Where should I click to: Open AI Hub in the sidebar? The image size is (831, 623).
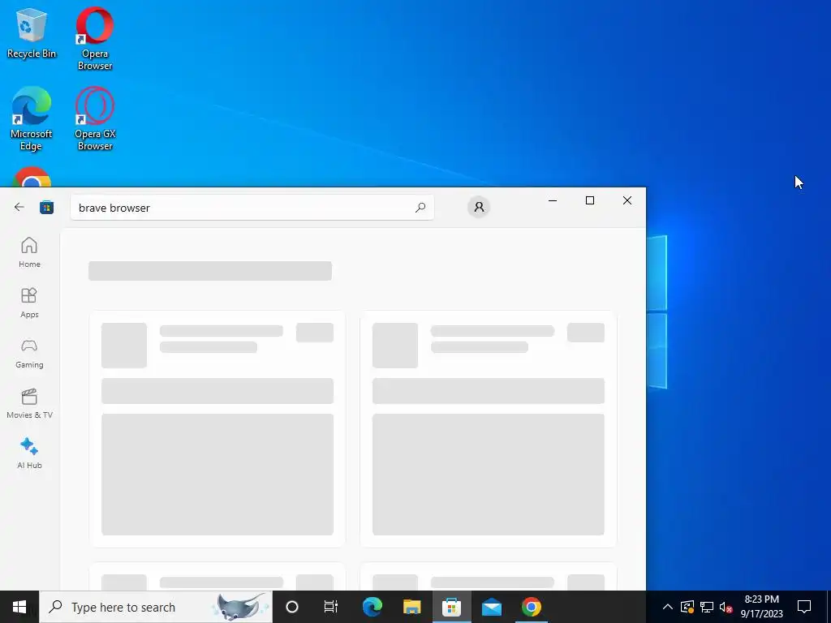pos(29,454)
